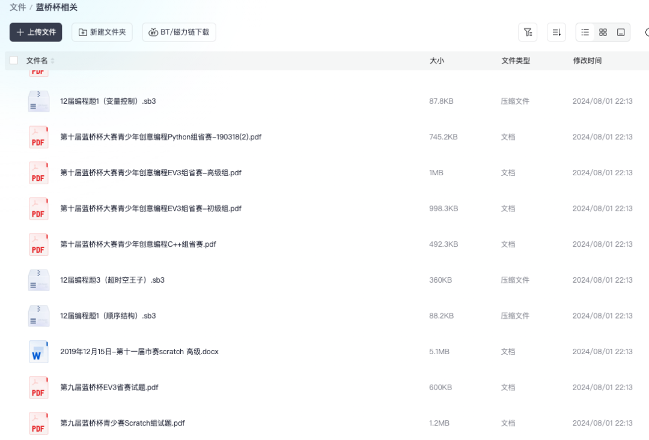
Task: Click archive icon of 12届编程题1（顺序结构）.sb3
Action: (38, 316)
